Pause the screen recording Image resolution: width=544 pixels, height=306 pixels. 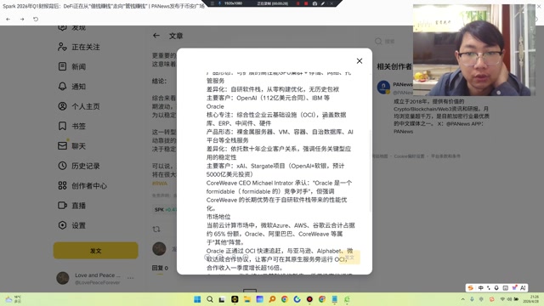[297, 3]
